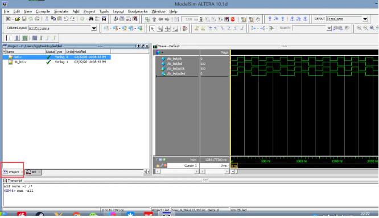379x218 pixels.
Task: Click the Open file folder icon
Action: pos(18,19)
